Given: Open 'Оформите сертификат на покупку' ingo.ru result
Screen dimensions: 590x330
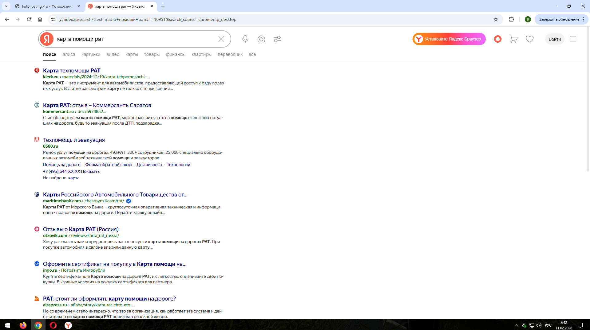Looking at the screenshot, I should (x=115, y=264).
